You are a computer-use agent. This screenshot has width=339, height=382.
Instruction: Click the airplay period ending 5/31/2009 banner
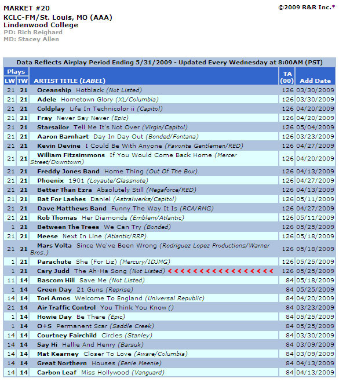point(169,63)
